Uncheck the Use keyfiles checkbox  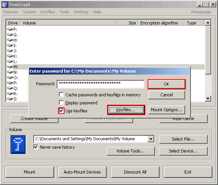(x=61, y=111)
